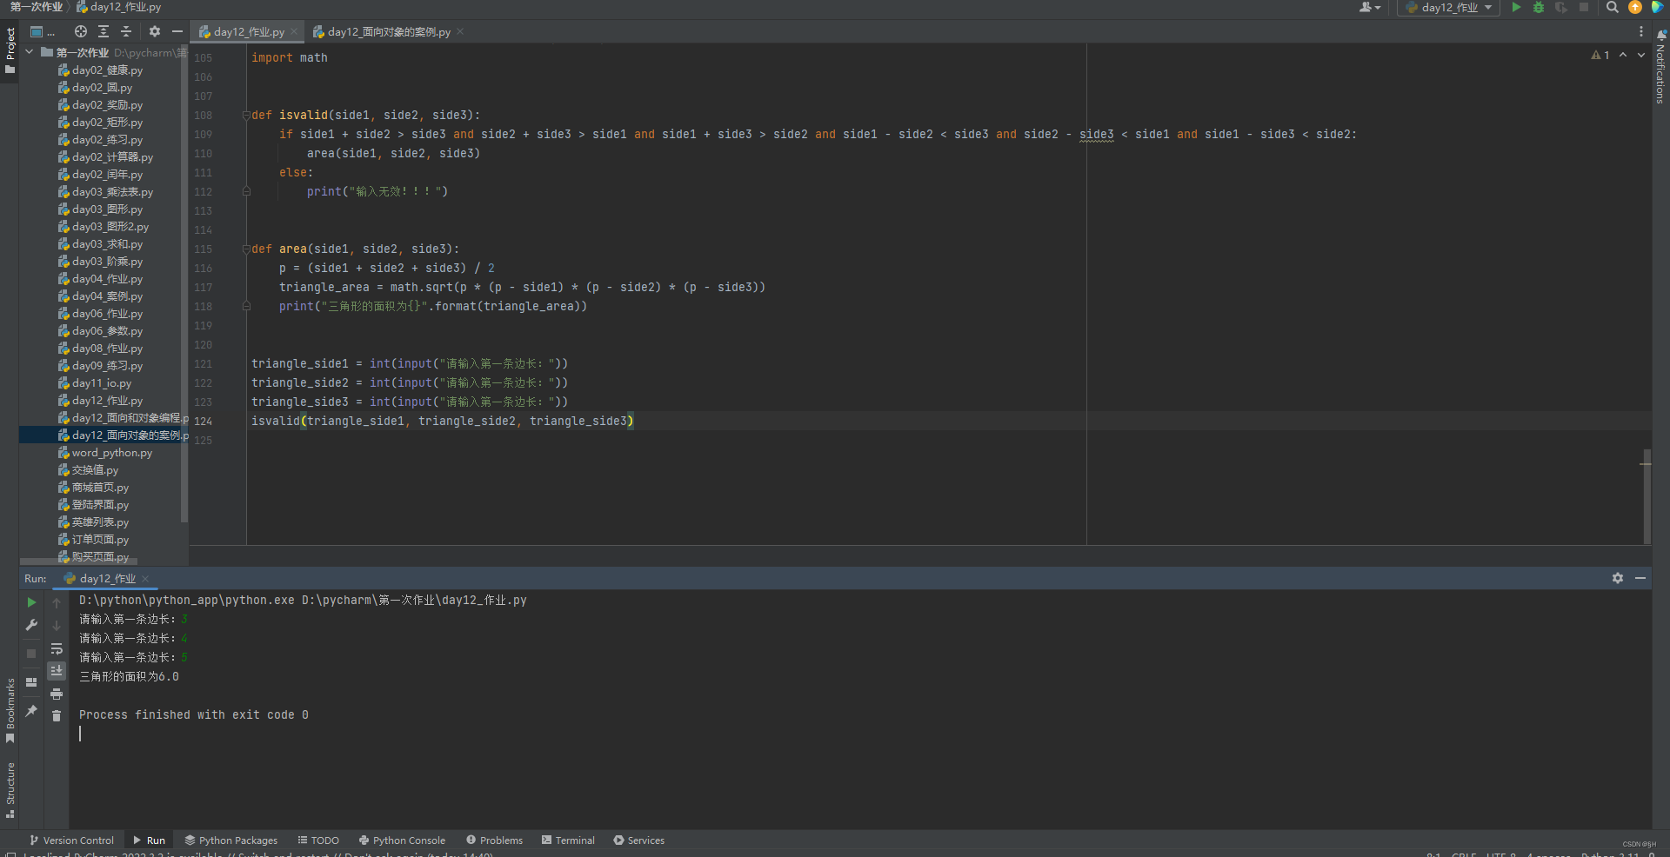Open Notifications bell panel
1670x857 pixels.
pyautogui.click(x=1660, y=65)
